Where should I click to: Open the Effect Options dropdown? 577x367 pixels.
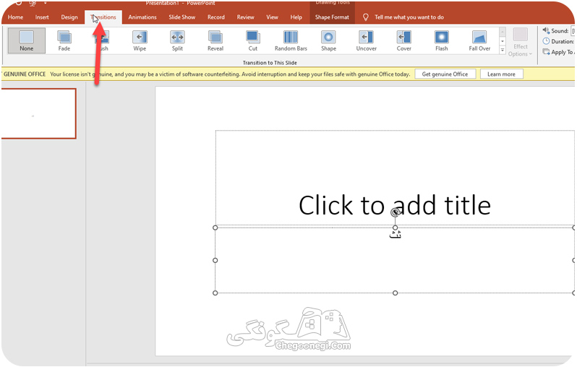[521, 43]
